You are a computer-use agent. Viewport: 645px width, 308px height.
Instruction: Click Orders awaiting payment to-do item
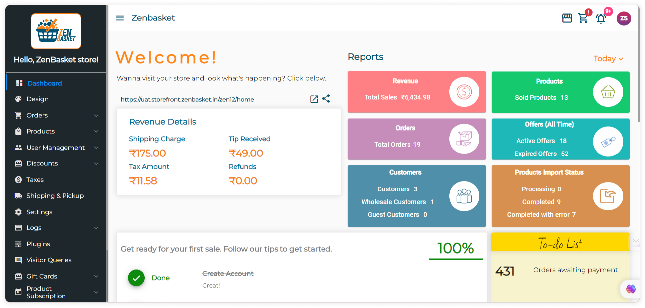pyautogui.click(x=575, y=270)
